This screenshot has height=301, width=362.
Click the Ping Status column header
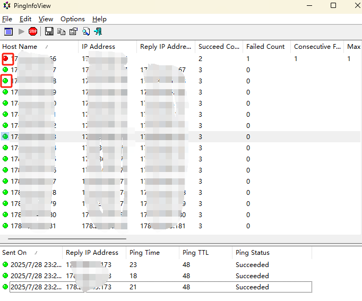pos(253,253)
